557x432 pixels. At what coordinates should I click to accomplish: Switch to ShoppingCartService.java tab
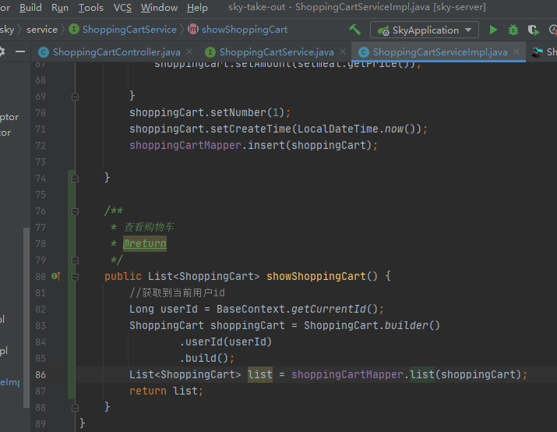tap(276, 52)
